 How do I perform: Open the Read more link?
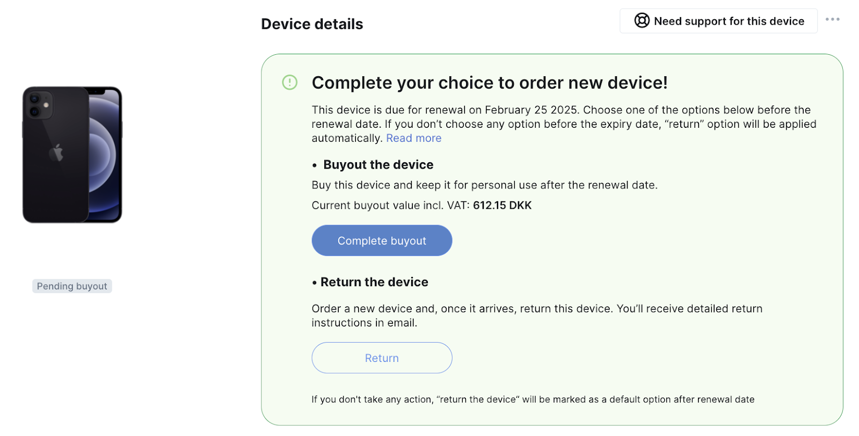[x=413, y=138]
